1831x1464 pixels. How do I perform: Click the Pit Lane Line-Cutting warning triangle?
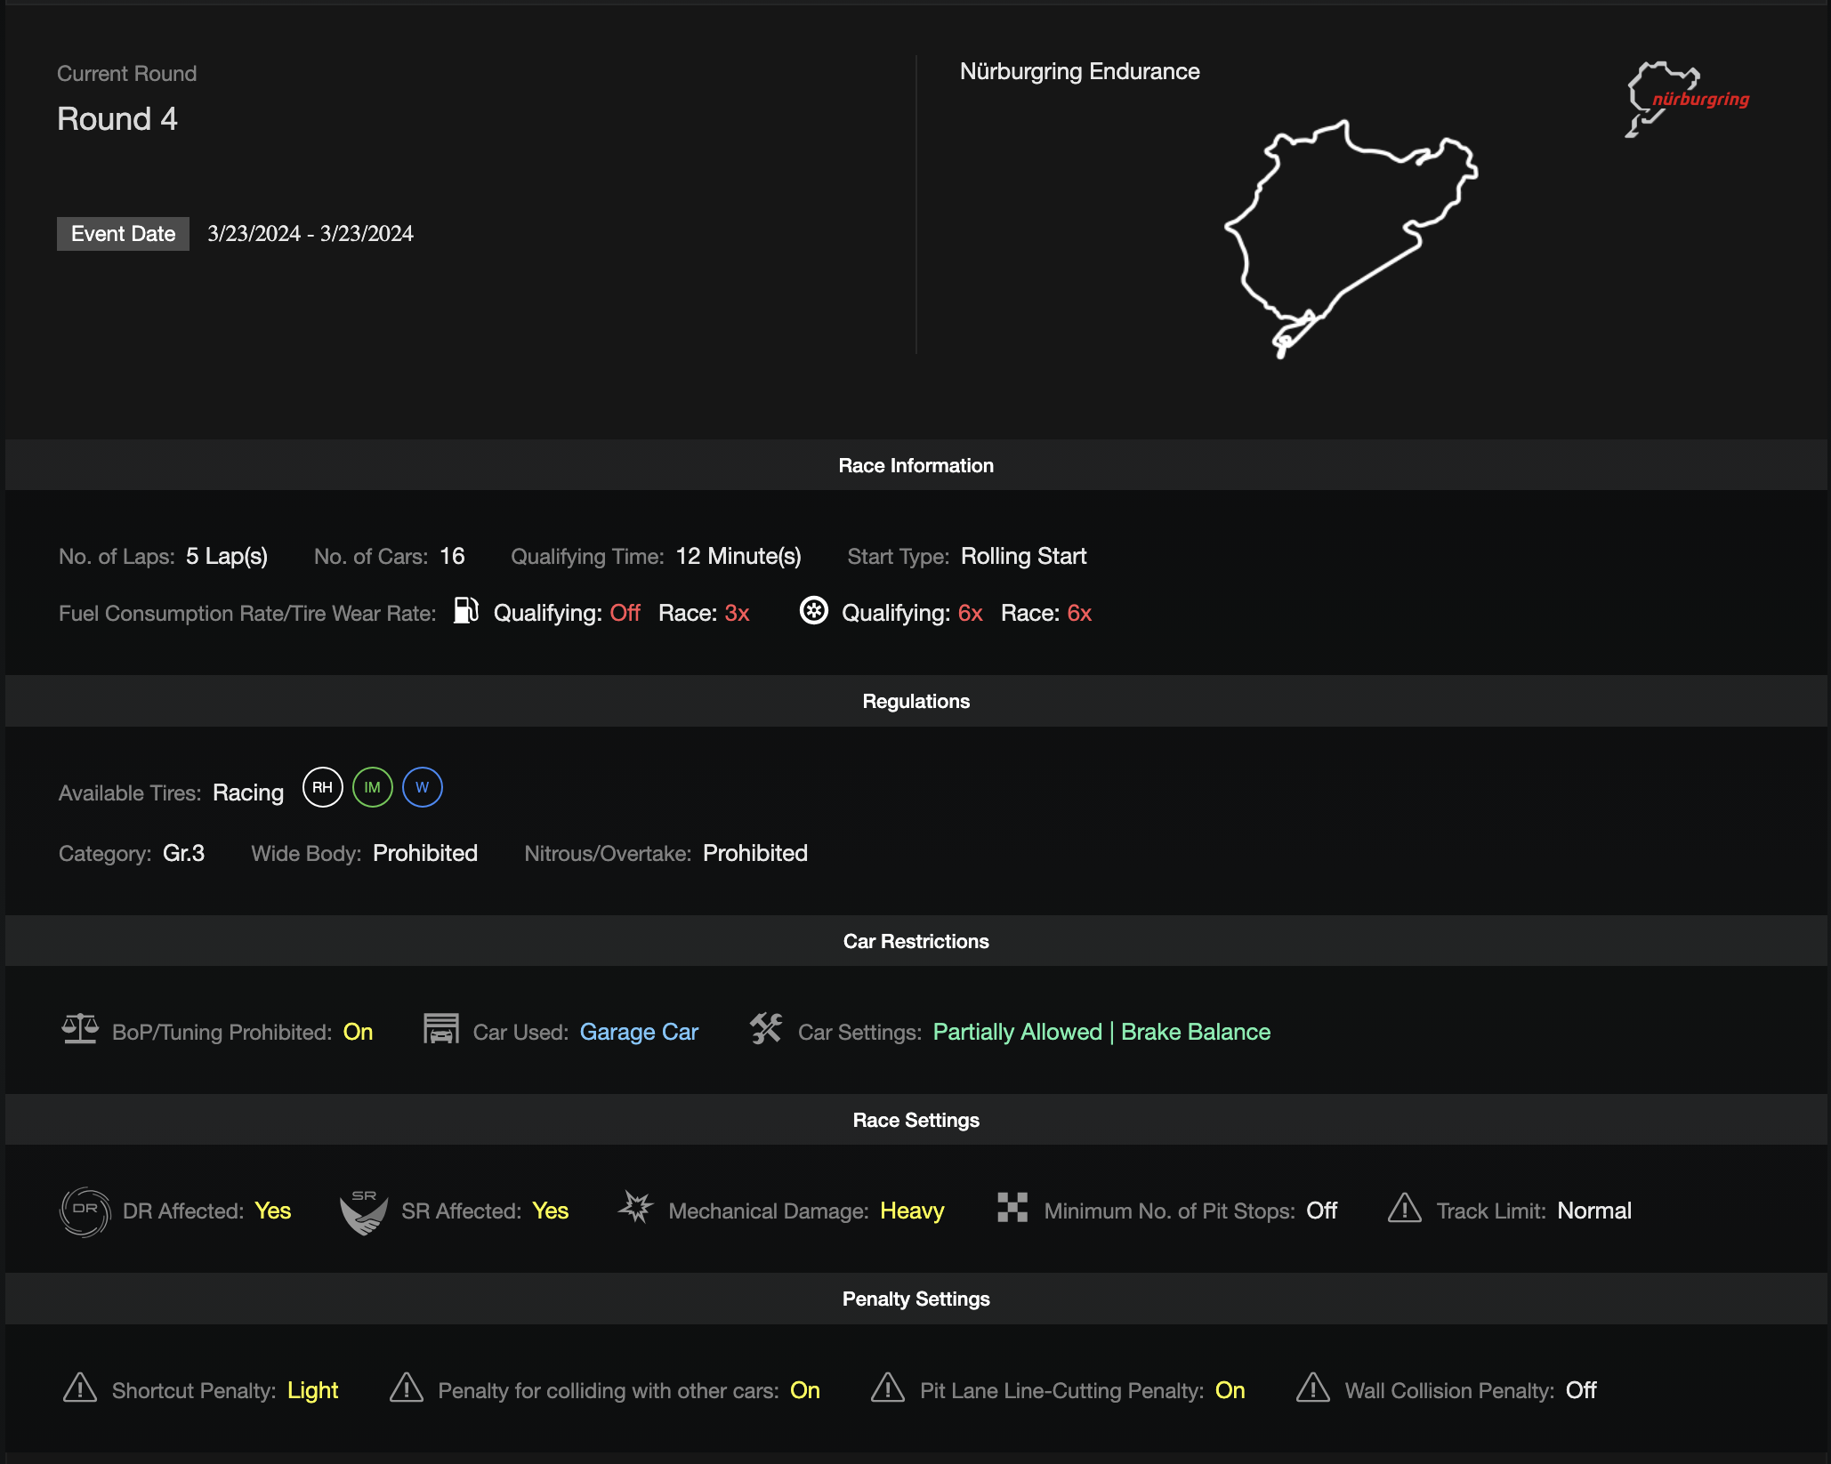(x=888, y=1388)
